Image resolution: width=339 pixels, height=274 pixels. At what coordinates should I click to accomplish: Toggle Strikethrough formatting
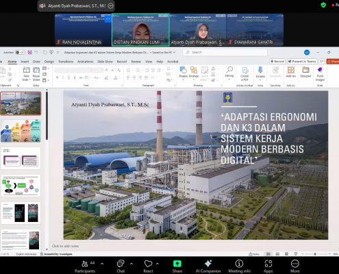[x=81, y=77]
